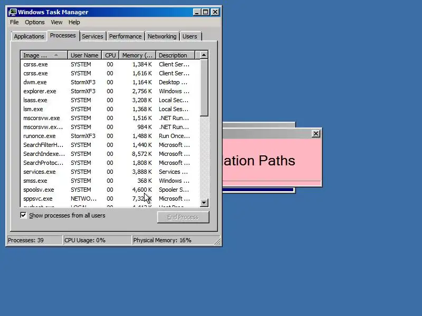Sort by User Name column header
This screenshot has height=316, width=422.
pos(84,55)
